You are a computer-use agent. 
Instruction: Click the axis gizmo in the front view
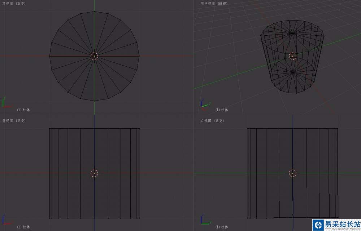[x=7, y=220]
